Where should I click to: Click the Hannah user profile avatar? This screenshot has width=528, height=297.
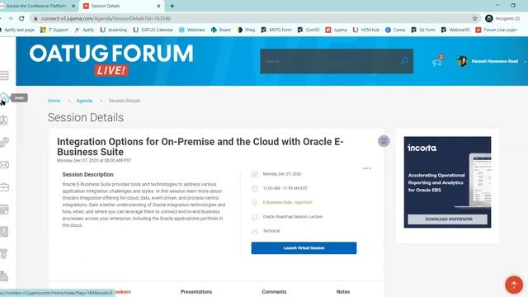462,61
